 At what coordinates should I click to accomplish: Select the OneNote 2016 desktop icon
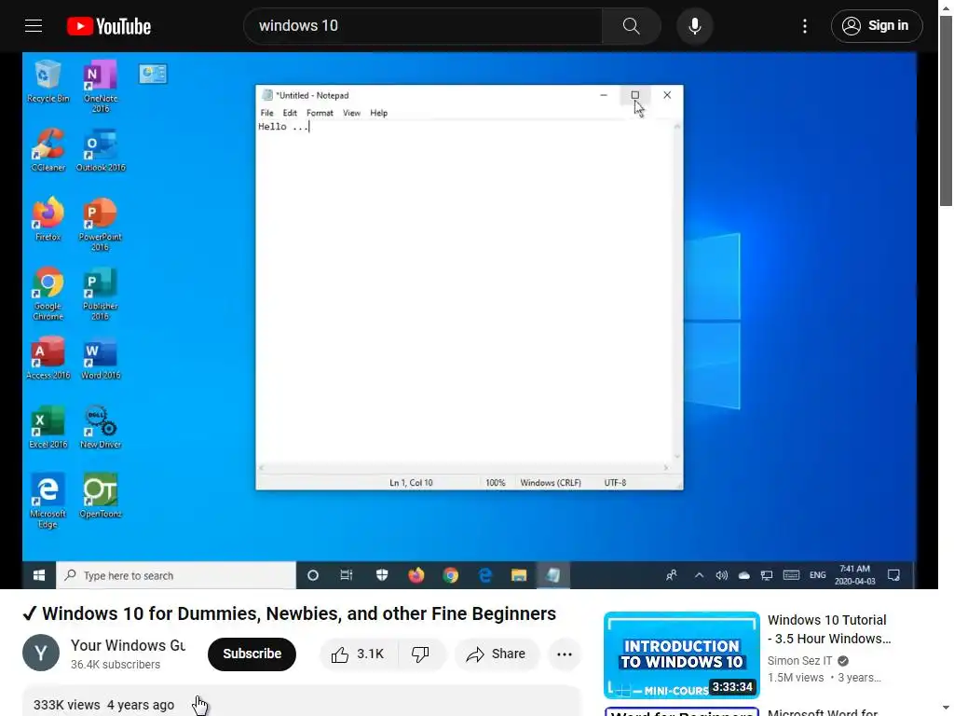[101, 87]
